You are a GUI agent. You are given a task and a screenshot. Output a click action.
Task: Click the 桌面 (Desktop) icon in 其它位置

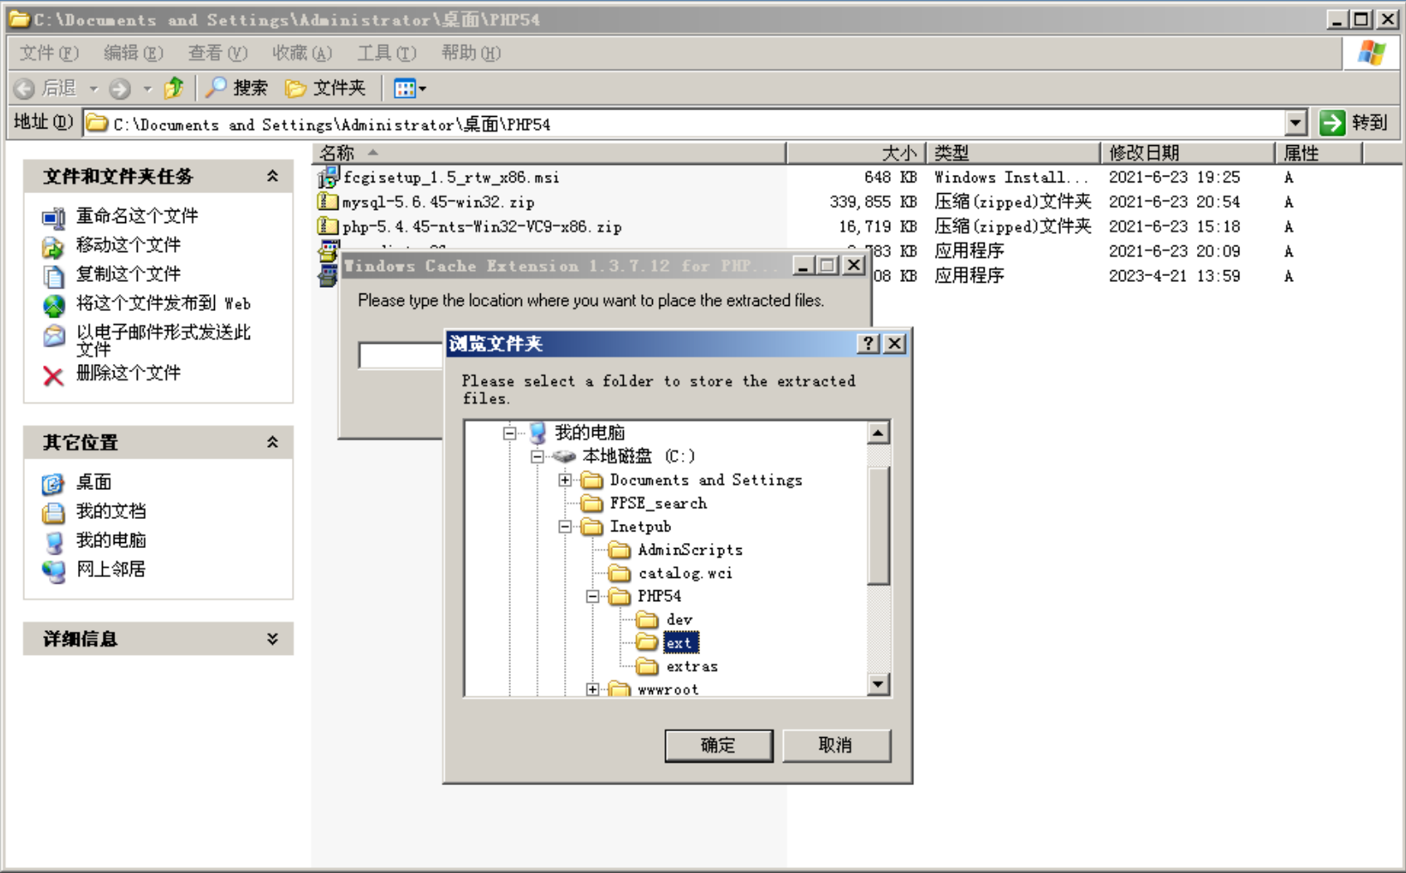(x=53, y=483)
